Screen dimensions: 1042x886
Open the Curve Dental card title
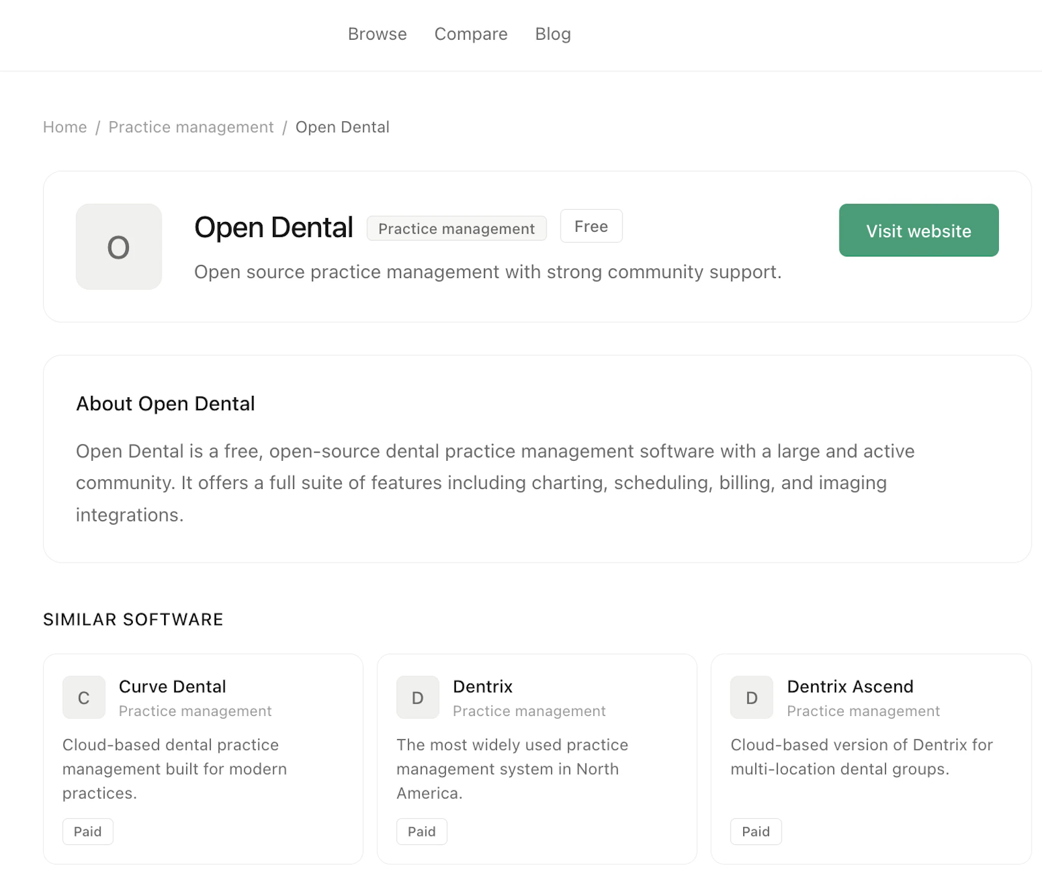(173, 687)
